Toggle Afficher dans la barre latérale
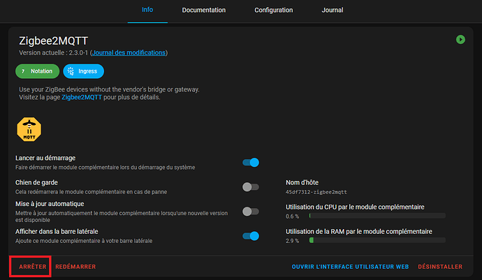The width and height of the screenshot is (482, 280). tap(251, 236)
